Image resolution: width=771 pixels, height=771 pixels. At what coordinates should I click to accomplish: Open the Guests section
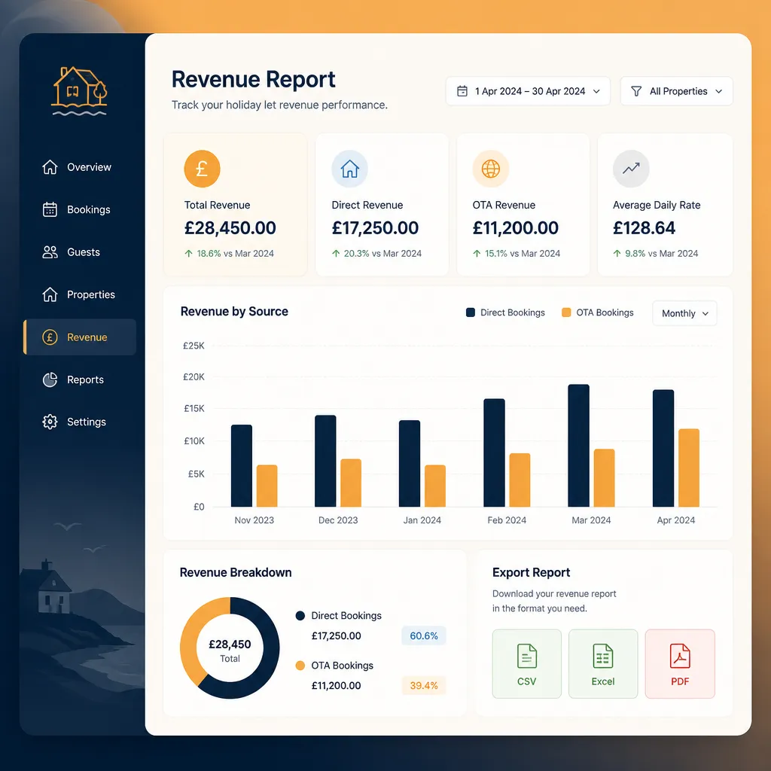[x=80, y=252]
